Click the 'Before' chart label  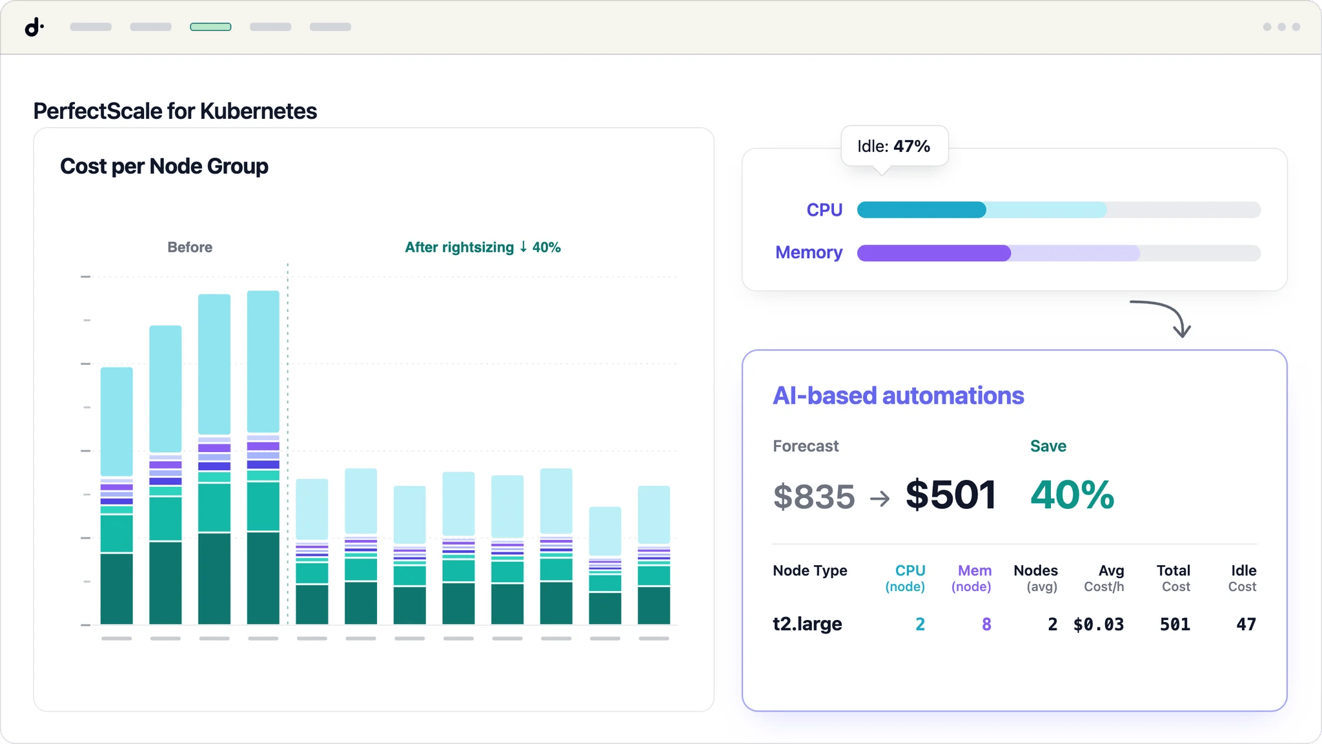(190, 247)
